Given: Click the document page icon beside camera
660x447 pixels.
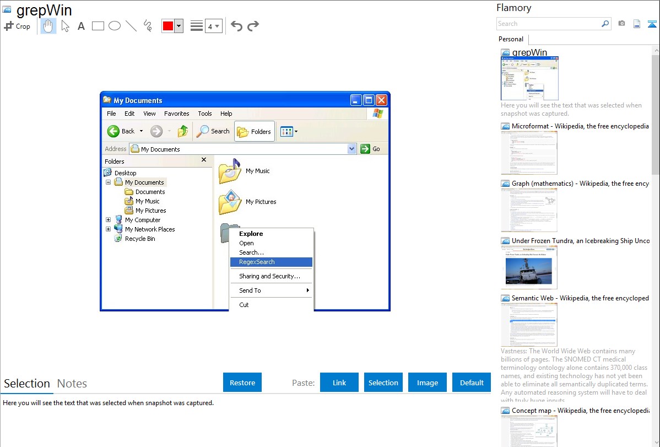Looking at the screenshot, I should pyautogui.click(x=636, y=24).
